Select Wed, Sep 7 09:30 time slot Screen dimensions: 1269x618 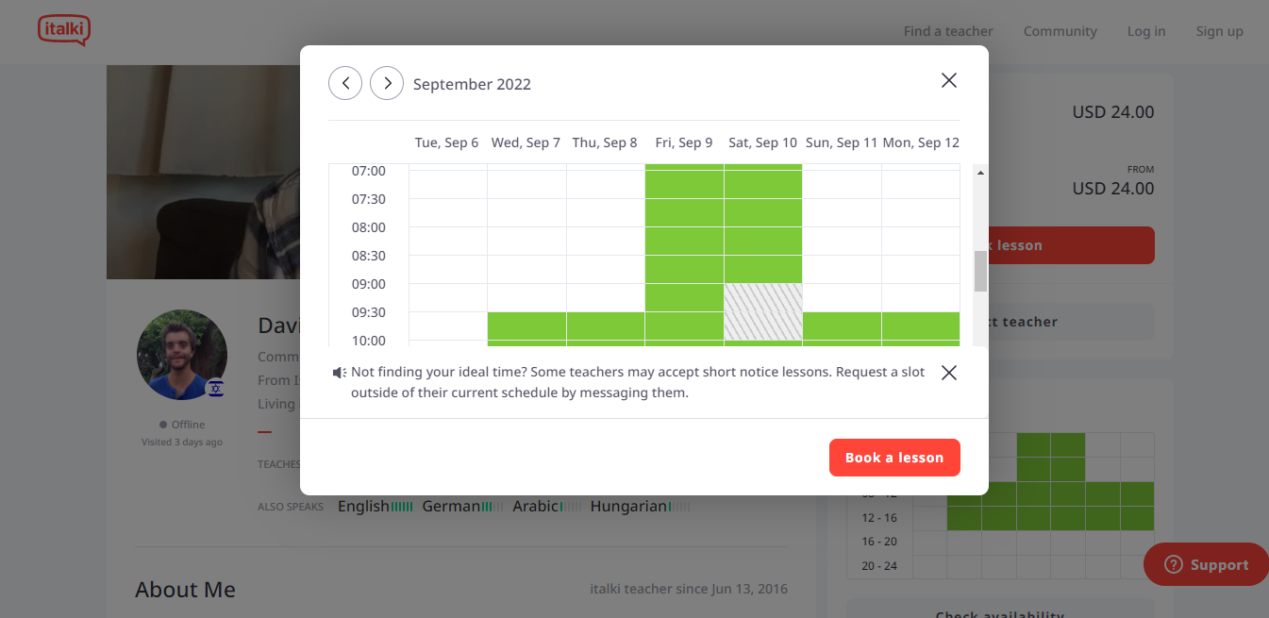(x=526, y=326)
